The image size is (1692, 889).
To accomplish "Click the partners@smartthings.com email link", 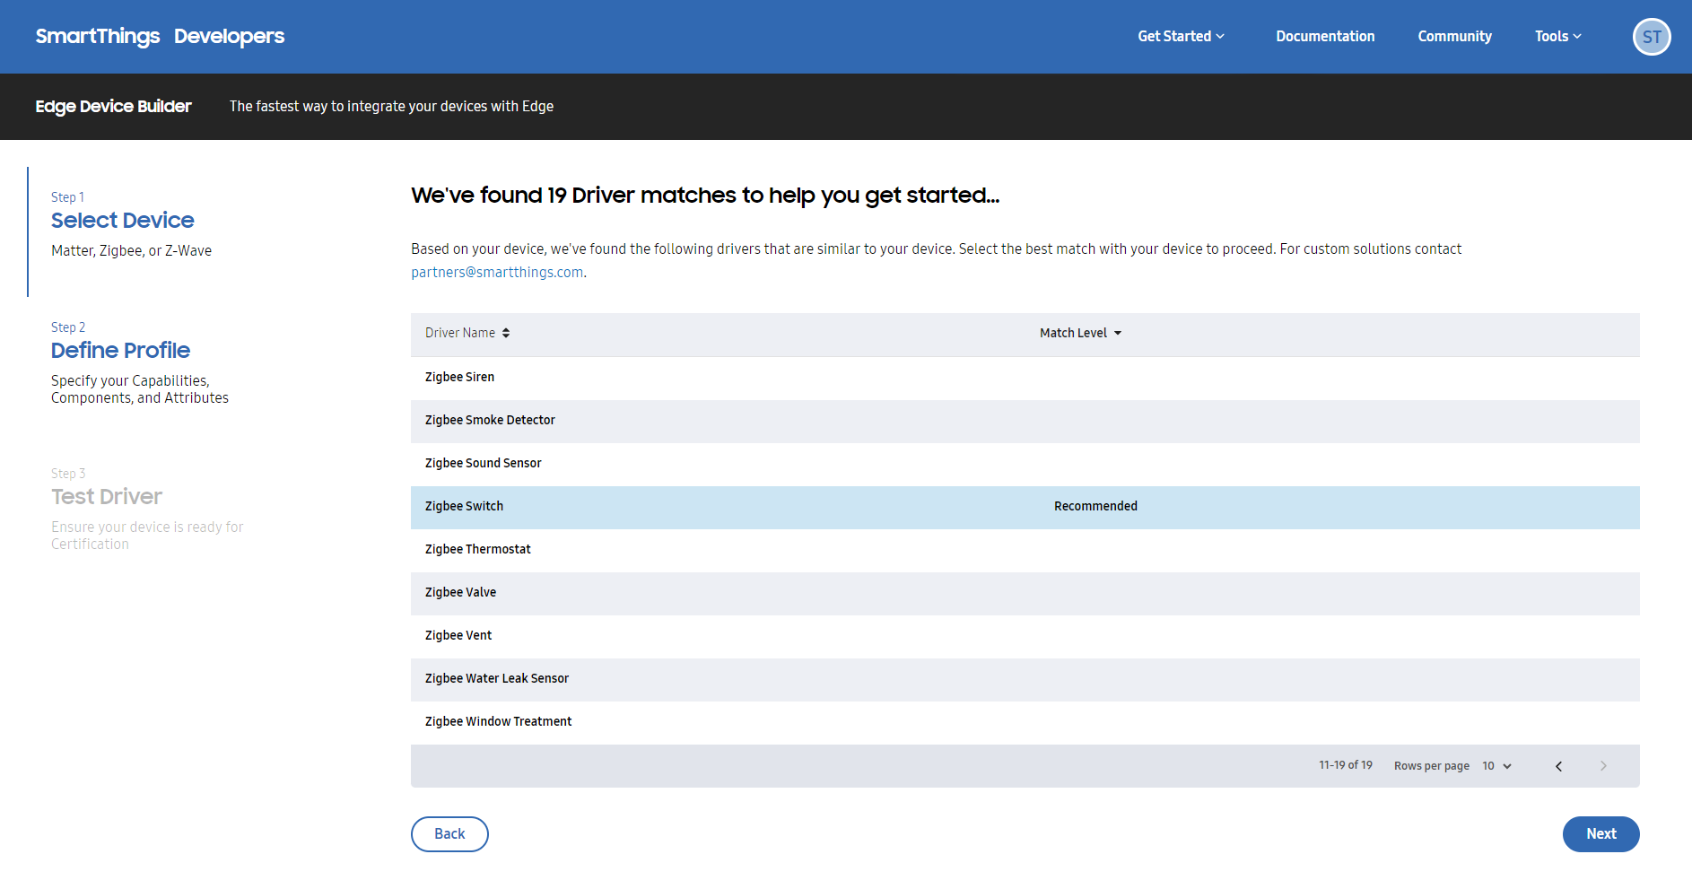I will 497,271.
